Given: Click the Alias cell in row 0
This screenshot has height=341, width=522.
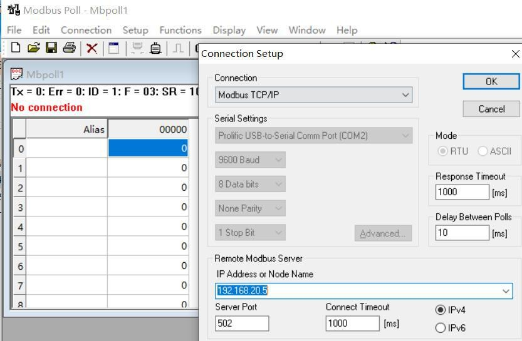Looking at the screenshot, I should pyautogui.click(x=67, y=148).
